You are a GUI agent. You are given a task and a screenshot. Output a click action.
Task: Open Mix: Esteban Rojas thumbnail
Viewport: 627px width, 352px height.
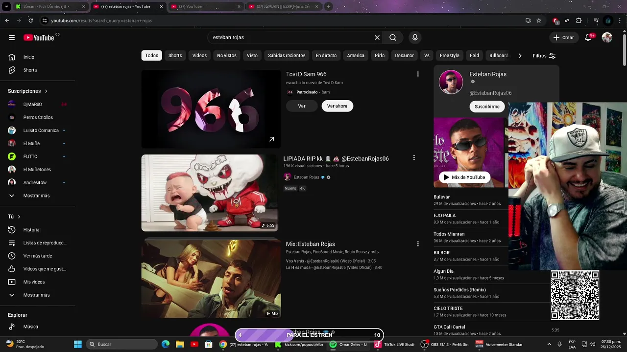point(211,278)
